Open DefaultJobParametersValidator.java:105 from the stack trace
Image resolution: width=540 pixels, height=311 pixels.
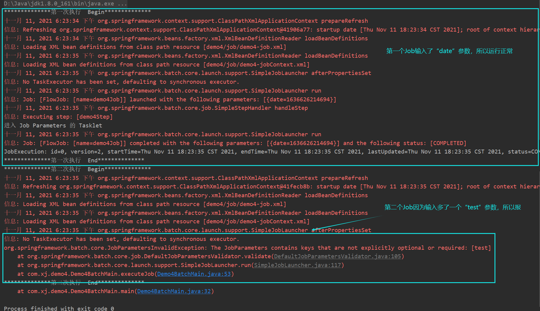point(337,256)
